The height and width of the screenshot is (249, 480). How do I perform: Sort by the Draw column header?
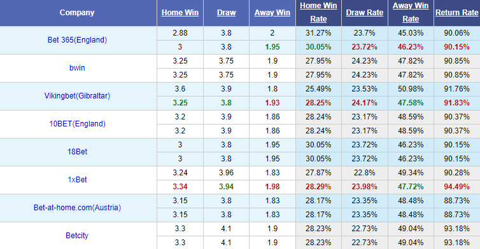[x=226, y=13]
